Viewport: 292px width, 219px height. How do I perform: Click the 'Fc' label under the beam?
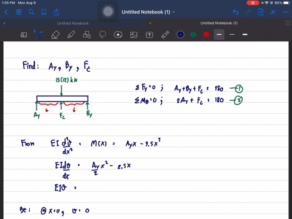pos(62,116)
